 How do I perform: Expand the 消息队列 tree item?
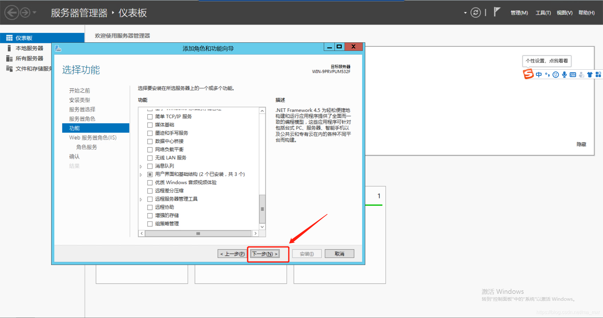(141, 166)
